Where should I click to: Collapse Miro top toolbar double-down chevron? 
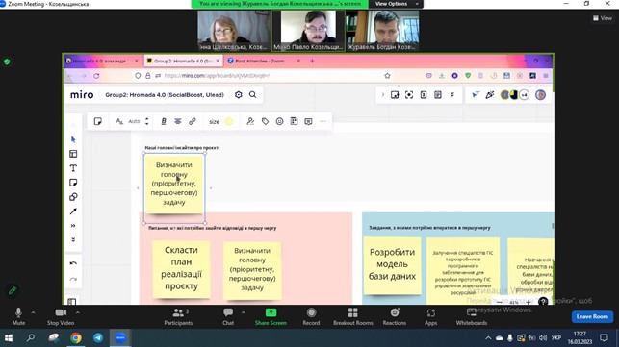pyautogui.click(x=452, y=94)
